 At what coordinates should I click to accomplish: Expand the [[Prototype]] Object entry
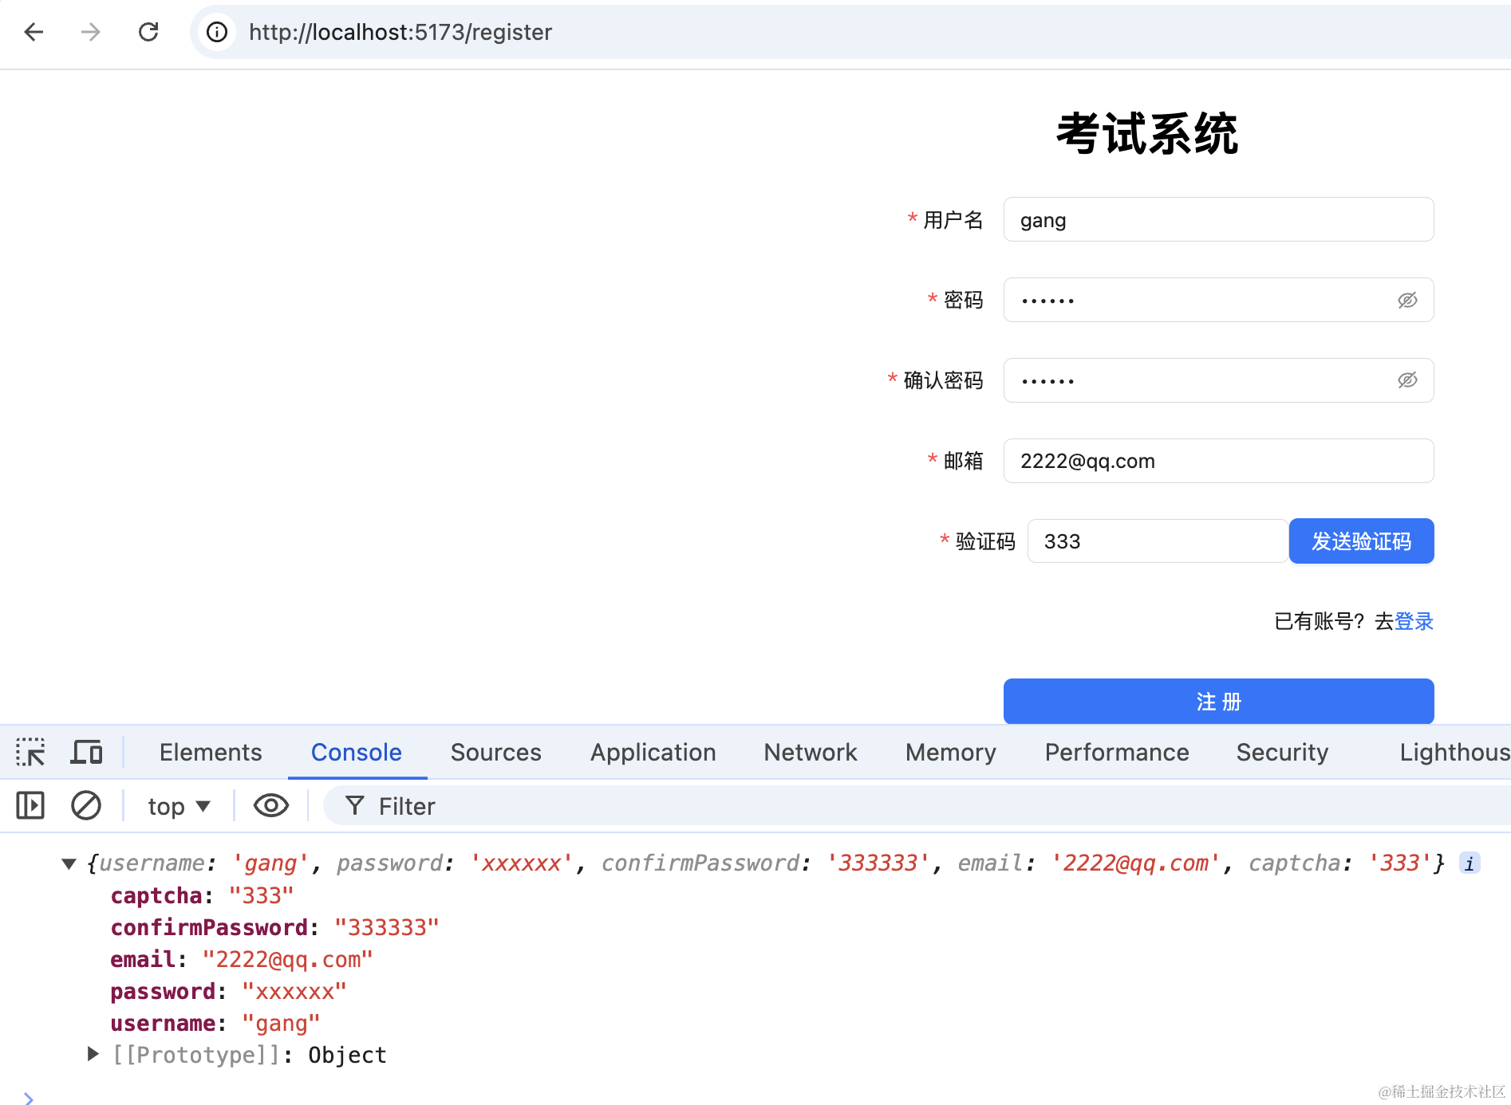(93, 1055)
